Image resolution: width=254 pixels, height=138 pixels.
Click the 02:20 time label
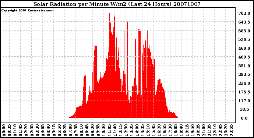(x=26, y=131)
